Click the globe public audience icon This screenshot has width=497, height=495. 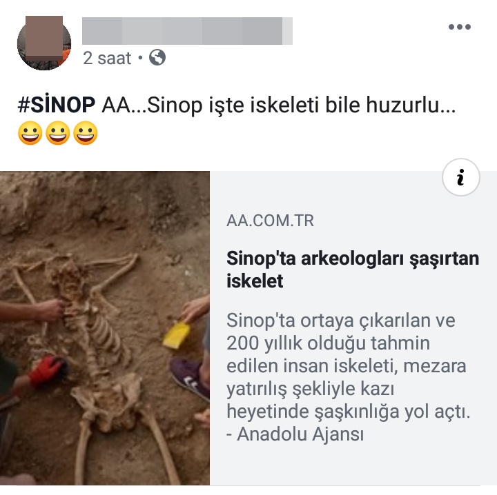[x=157, y=58]
